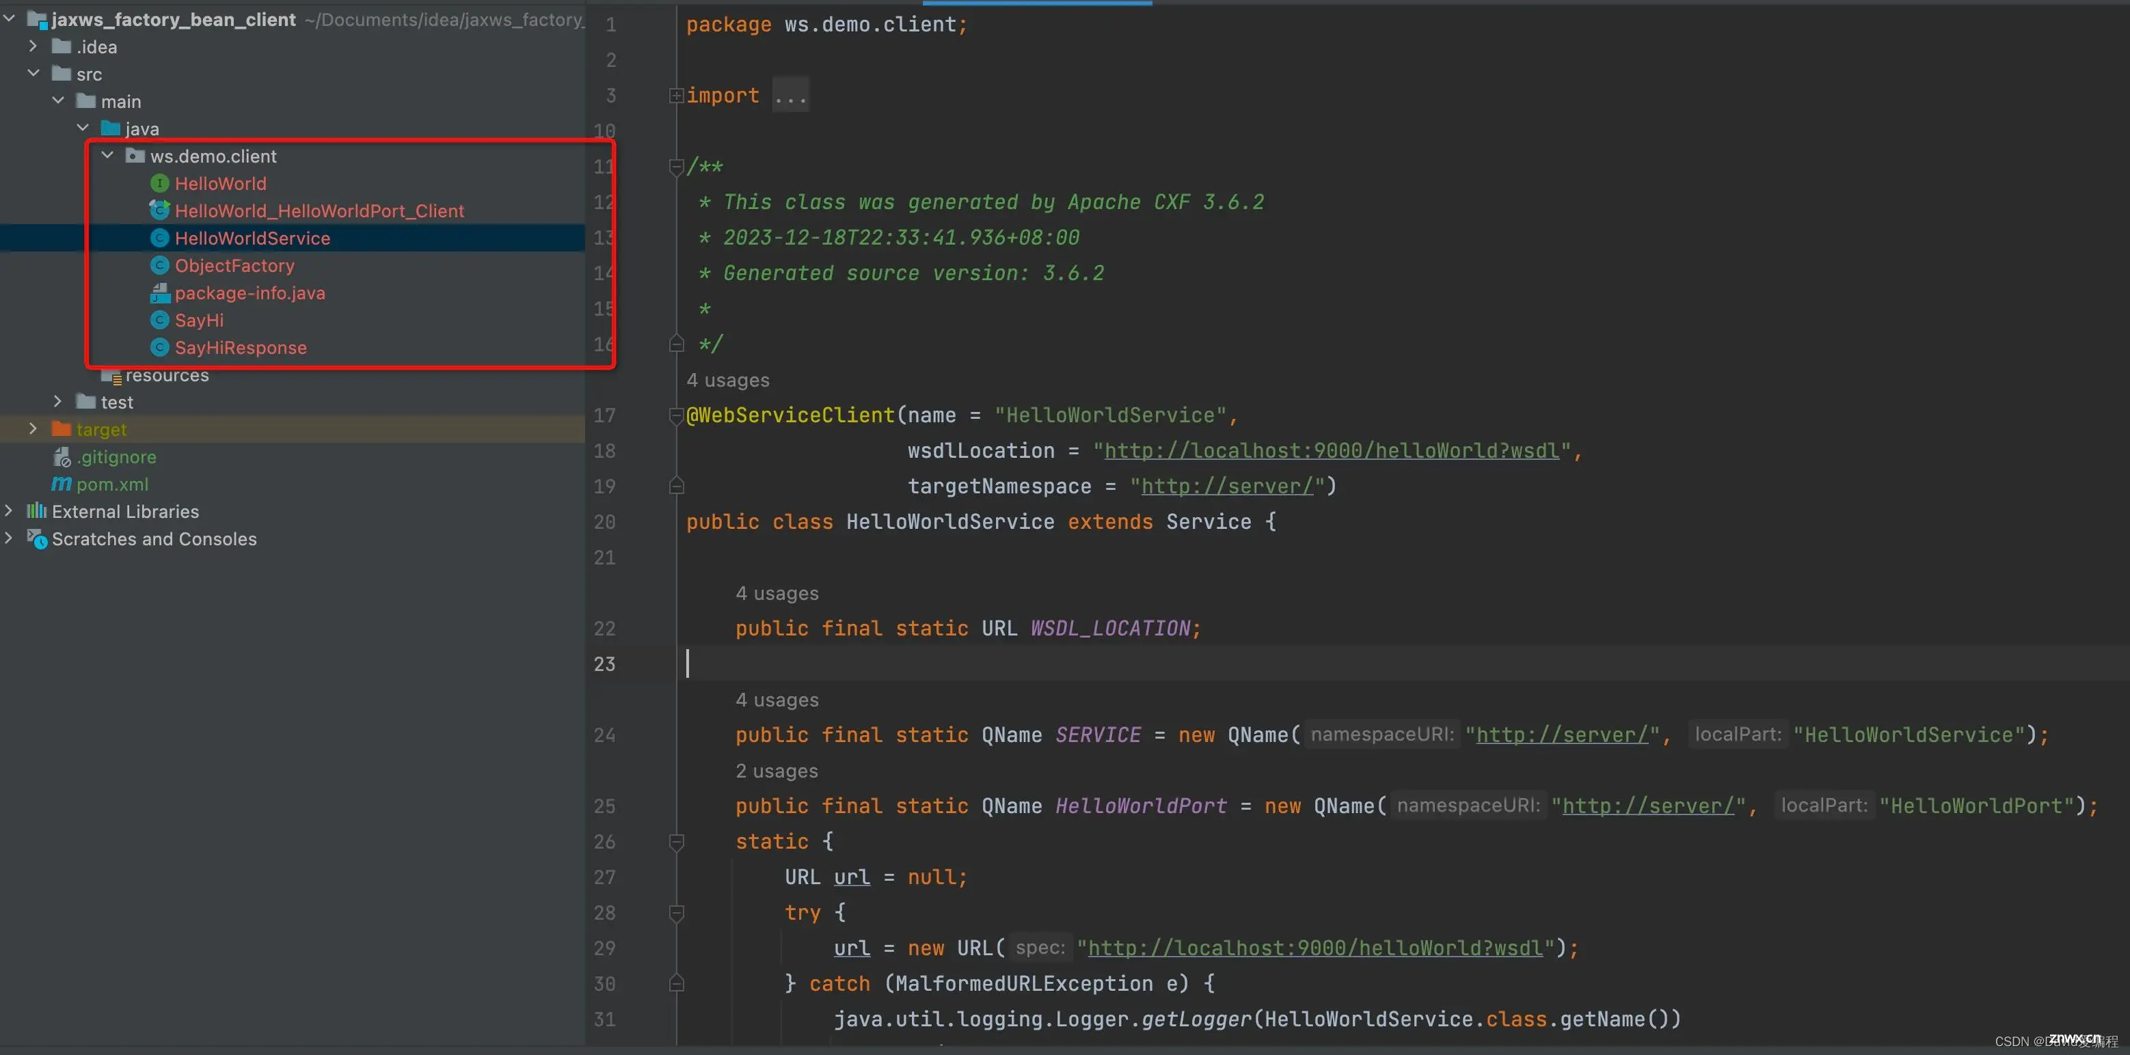Click the test folder icon

click(86, 402)
